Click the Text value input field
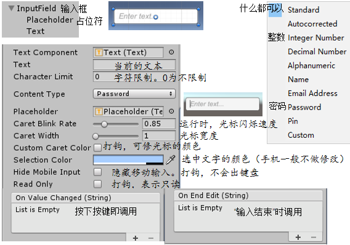 point(134,65)
